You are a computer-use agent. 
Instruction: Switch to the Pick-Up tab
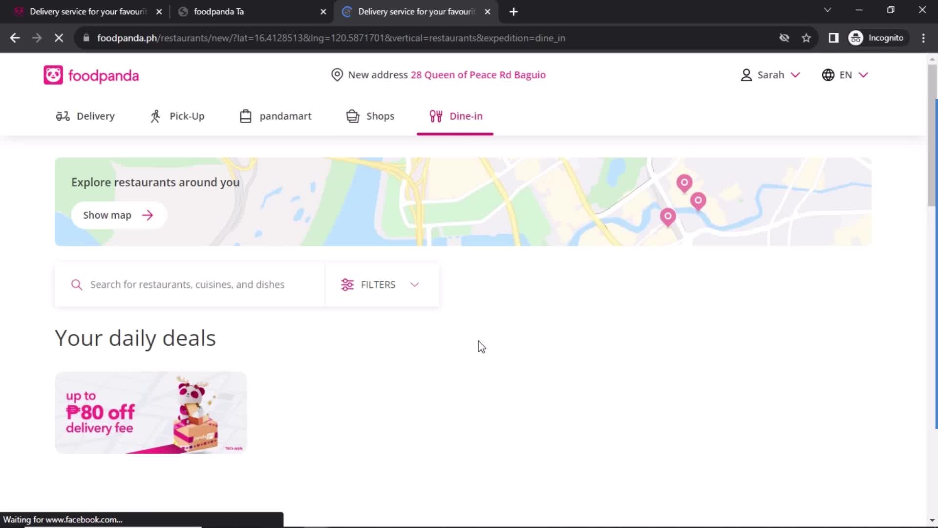pos(177,116)
